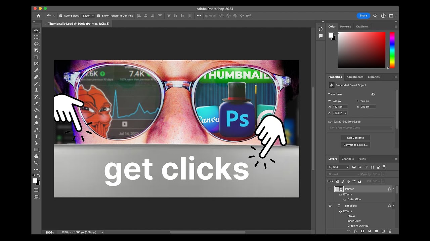The width and height of the screenshot is (430, 241).
Task: Collapse Pointer layer effects arrow
Action: [393, 189]
